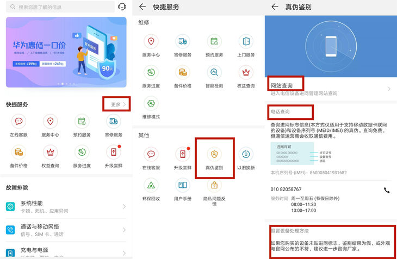
Task: Open 服务进度 on the home screen
Action: coord(82,157)
